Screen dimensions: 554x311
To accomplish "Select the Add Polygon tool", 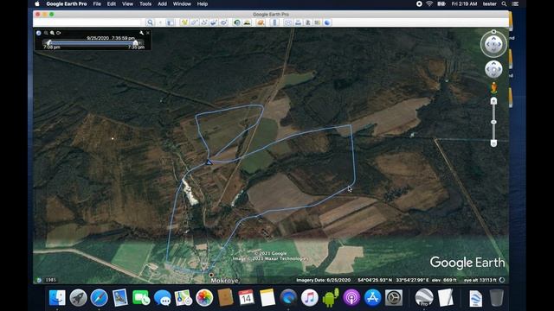I will click(194, 22).
